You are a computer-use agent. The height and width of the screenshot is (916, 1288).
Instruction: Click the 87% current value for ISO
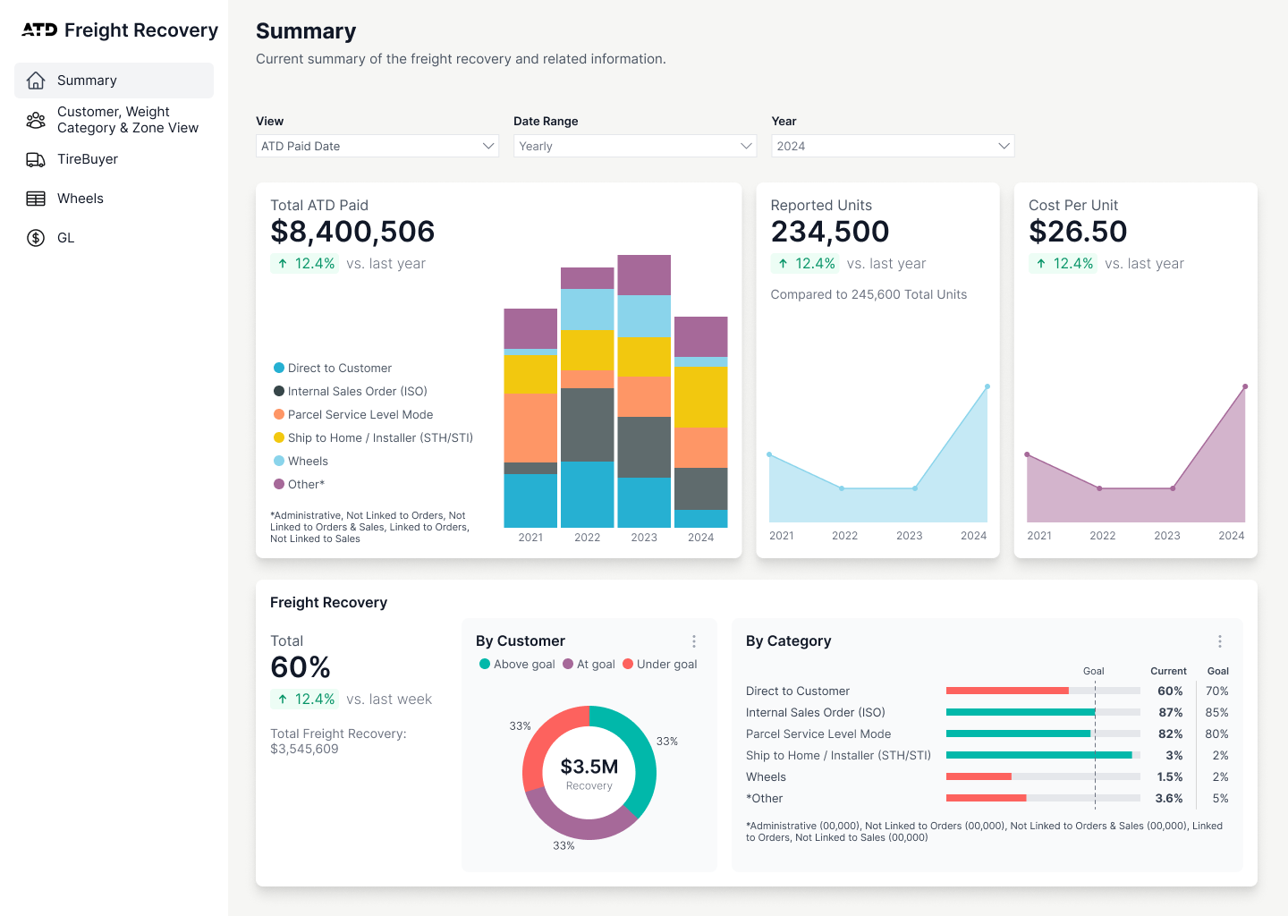tap(1170, 712)
